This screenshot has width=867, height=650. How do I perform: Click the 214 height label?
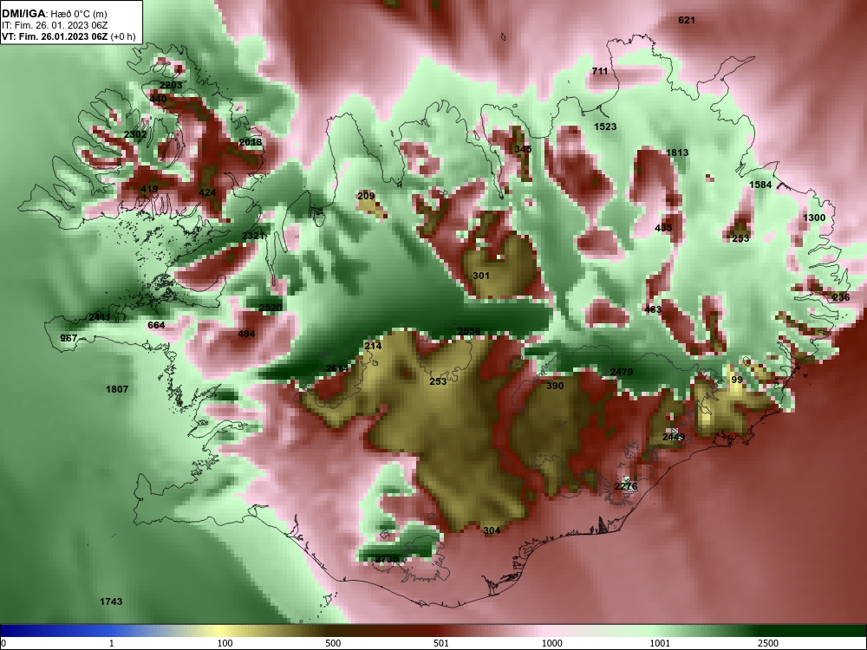tap(373, 346)
